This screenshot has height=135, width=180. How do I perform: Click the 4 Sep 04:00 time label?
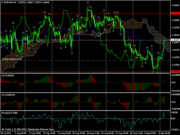150,133
